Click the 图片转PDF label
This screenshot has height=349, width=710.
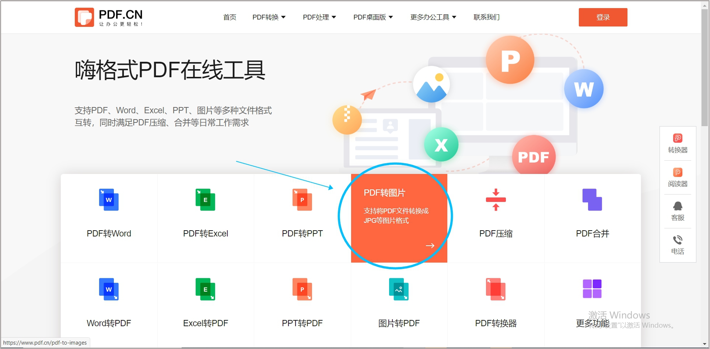click(399, 323)
